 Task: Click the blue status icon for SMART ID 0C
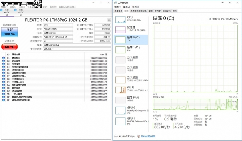pos(4,91)
